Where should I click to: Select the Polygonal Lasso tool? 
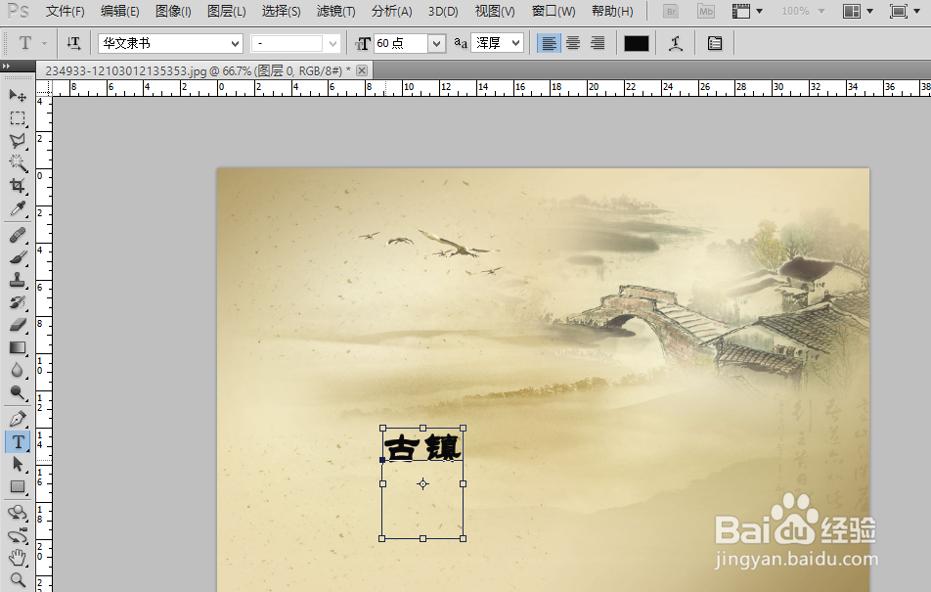[x=18, y=140]
